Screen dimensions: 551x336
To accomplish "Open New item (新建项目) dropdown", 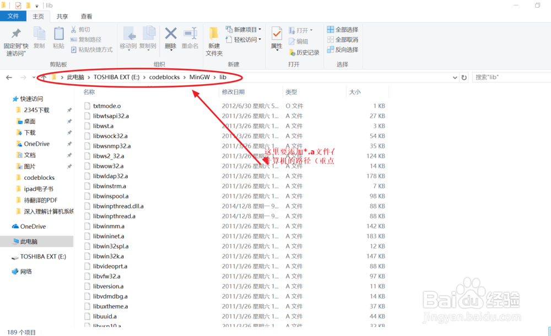I will tap(243, 30).
